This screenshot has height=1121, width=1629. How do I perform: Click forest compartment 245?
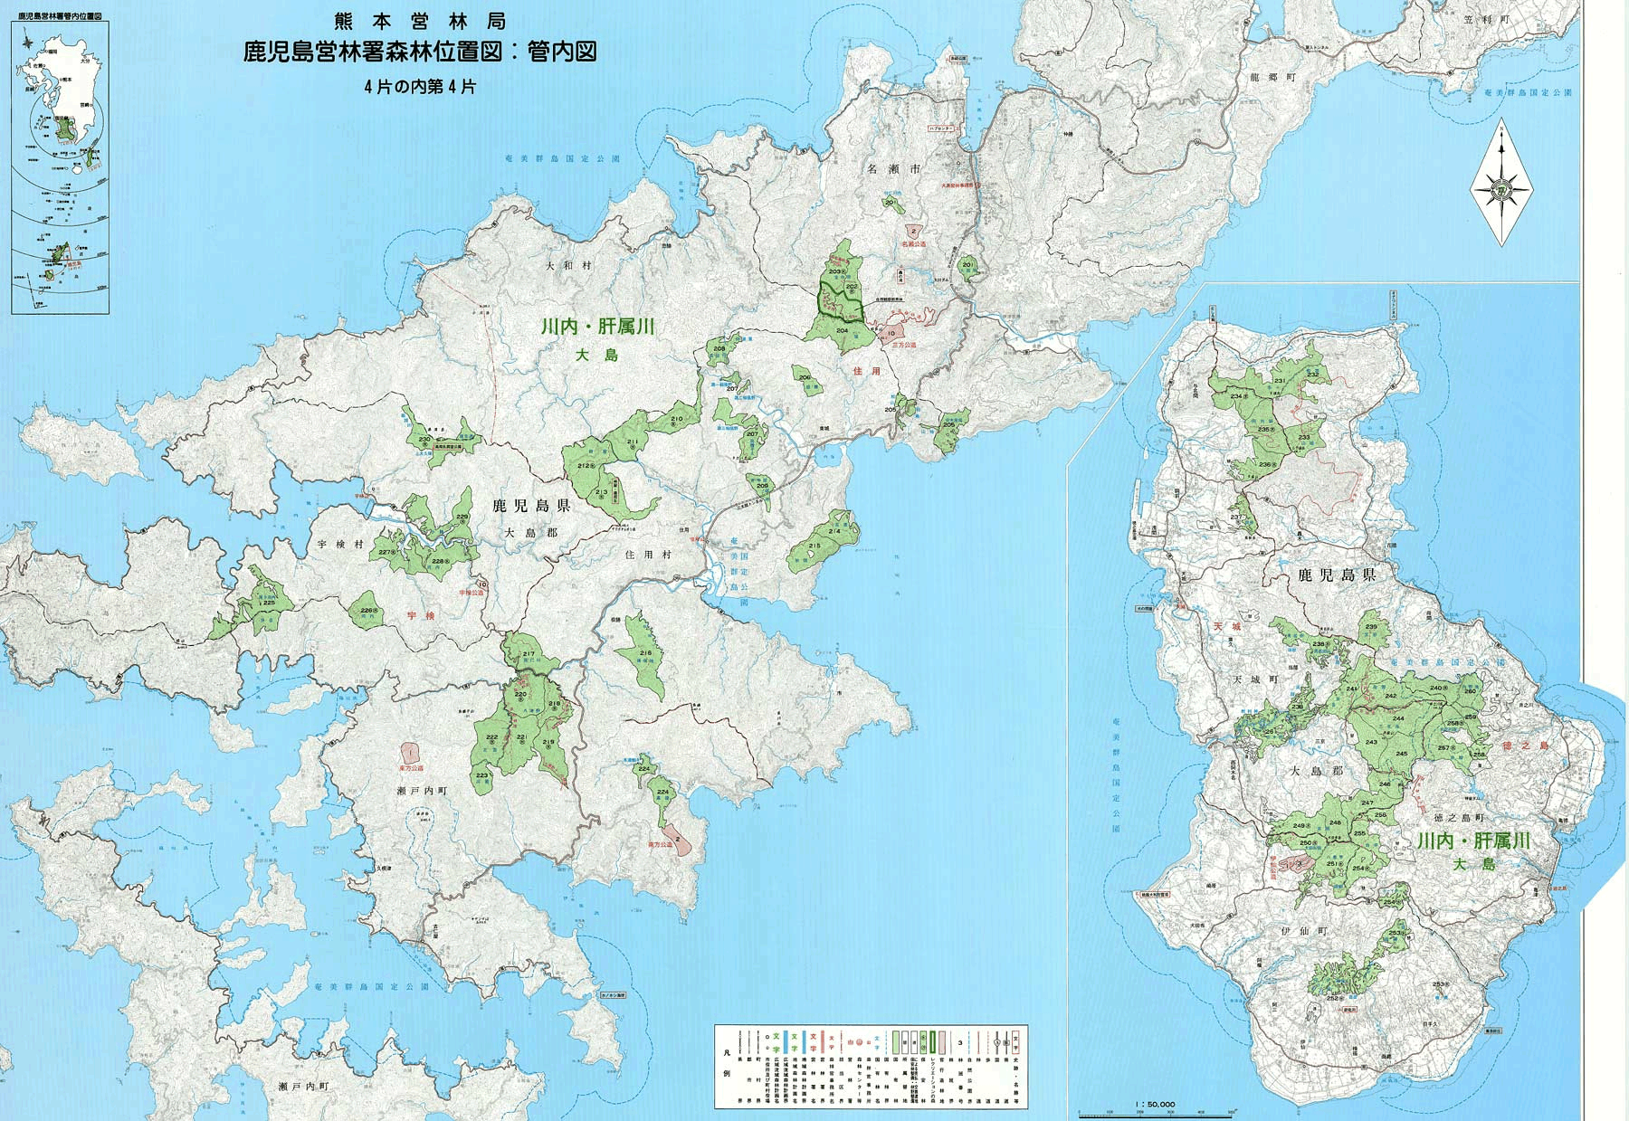click(1402, 753)
